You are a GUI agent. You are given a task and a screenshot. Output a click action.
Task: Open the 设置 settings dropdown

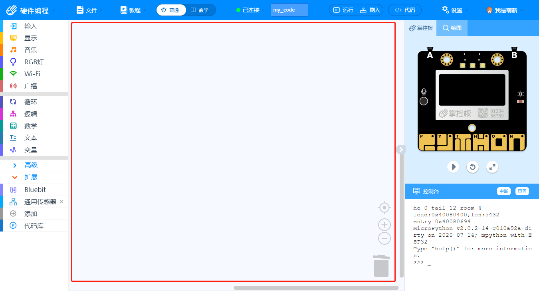pyautogui.click(x=455, y=10)
